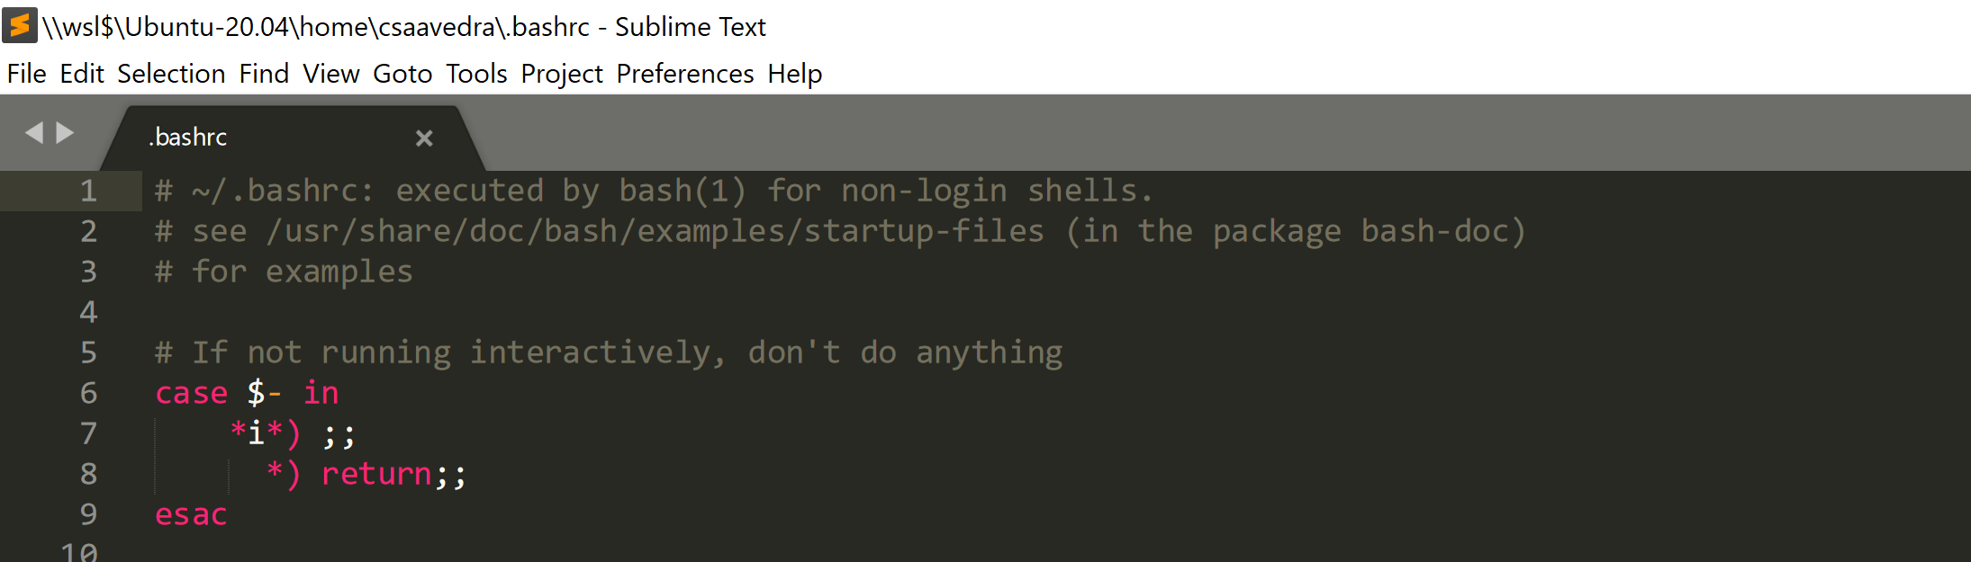Open the Tools menu
This screenshot has height=562, width=1971.
pyautogui.click(x=476, y=74)
